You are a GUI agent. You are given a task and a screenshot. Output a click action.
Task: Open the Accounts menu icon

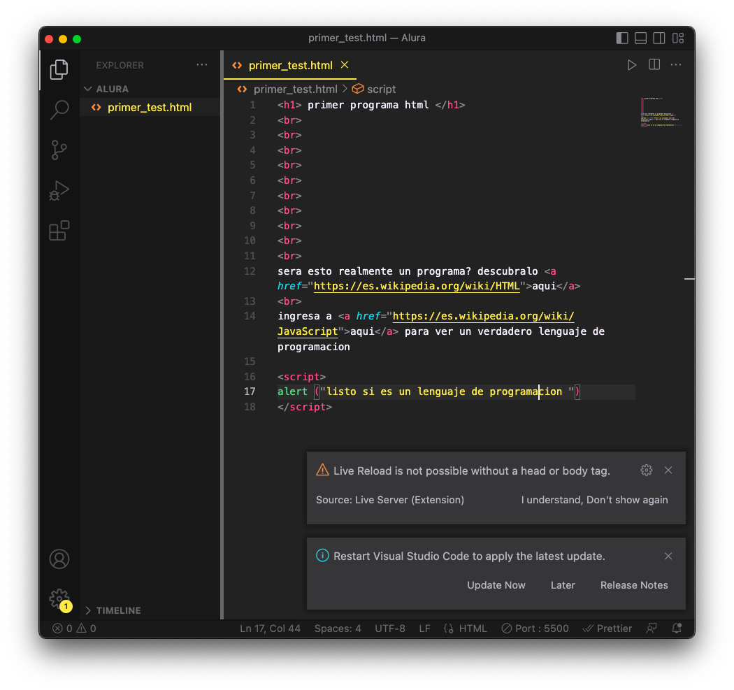click(x=59, y=559)
